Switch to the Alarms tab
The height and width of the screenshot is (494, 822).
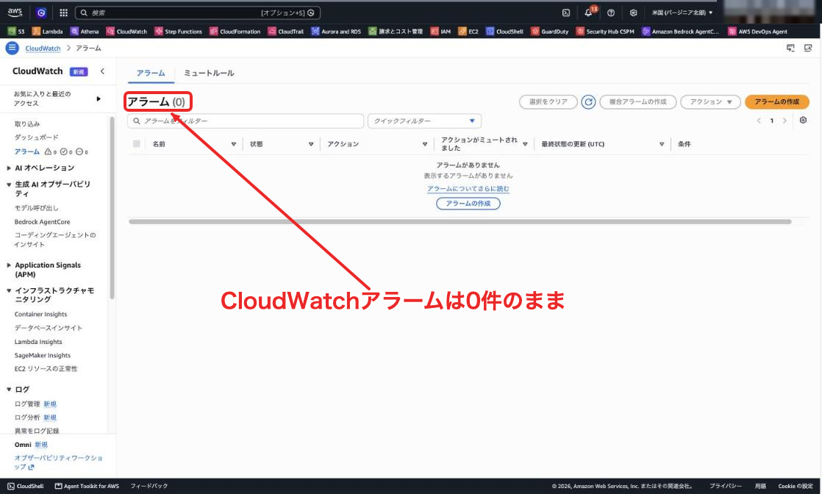click(151, 73)
